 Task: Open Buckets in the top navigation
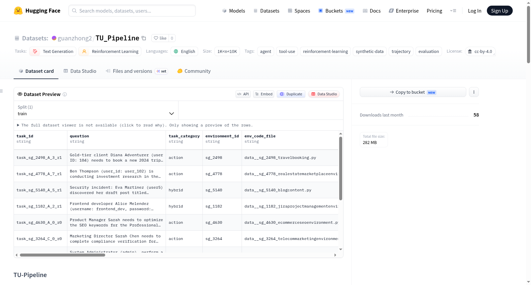pyautogui.click(x=336, y=11)
